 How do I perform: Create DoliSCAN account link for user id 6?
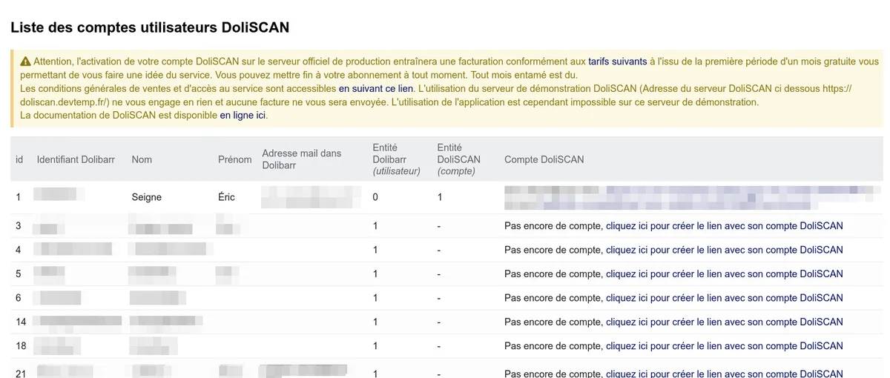(725, 298)
